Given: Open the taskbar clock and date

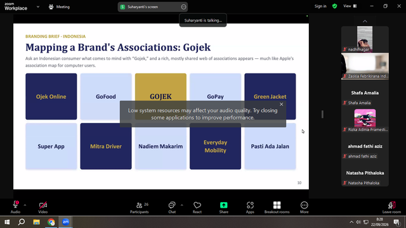Looking at the screenshot, I should (379, 222).
